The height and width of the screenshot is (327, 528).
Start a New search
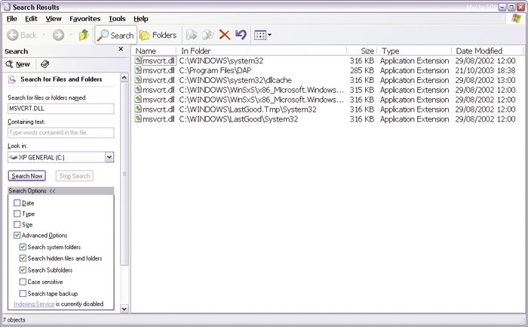18,64
